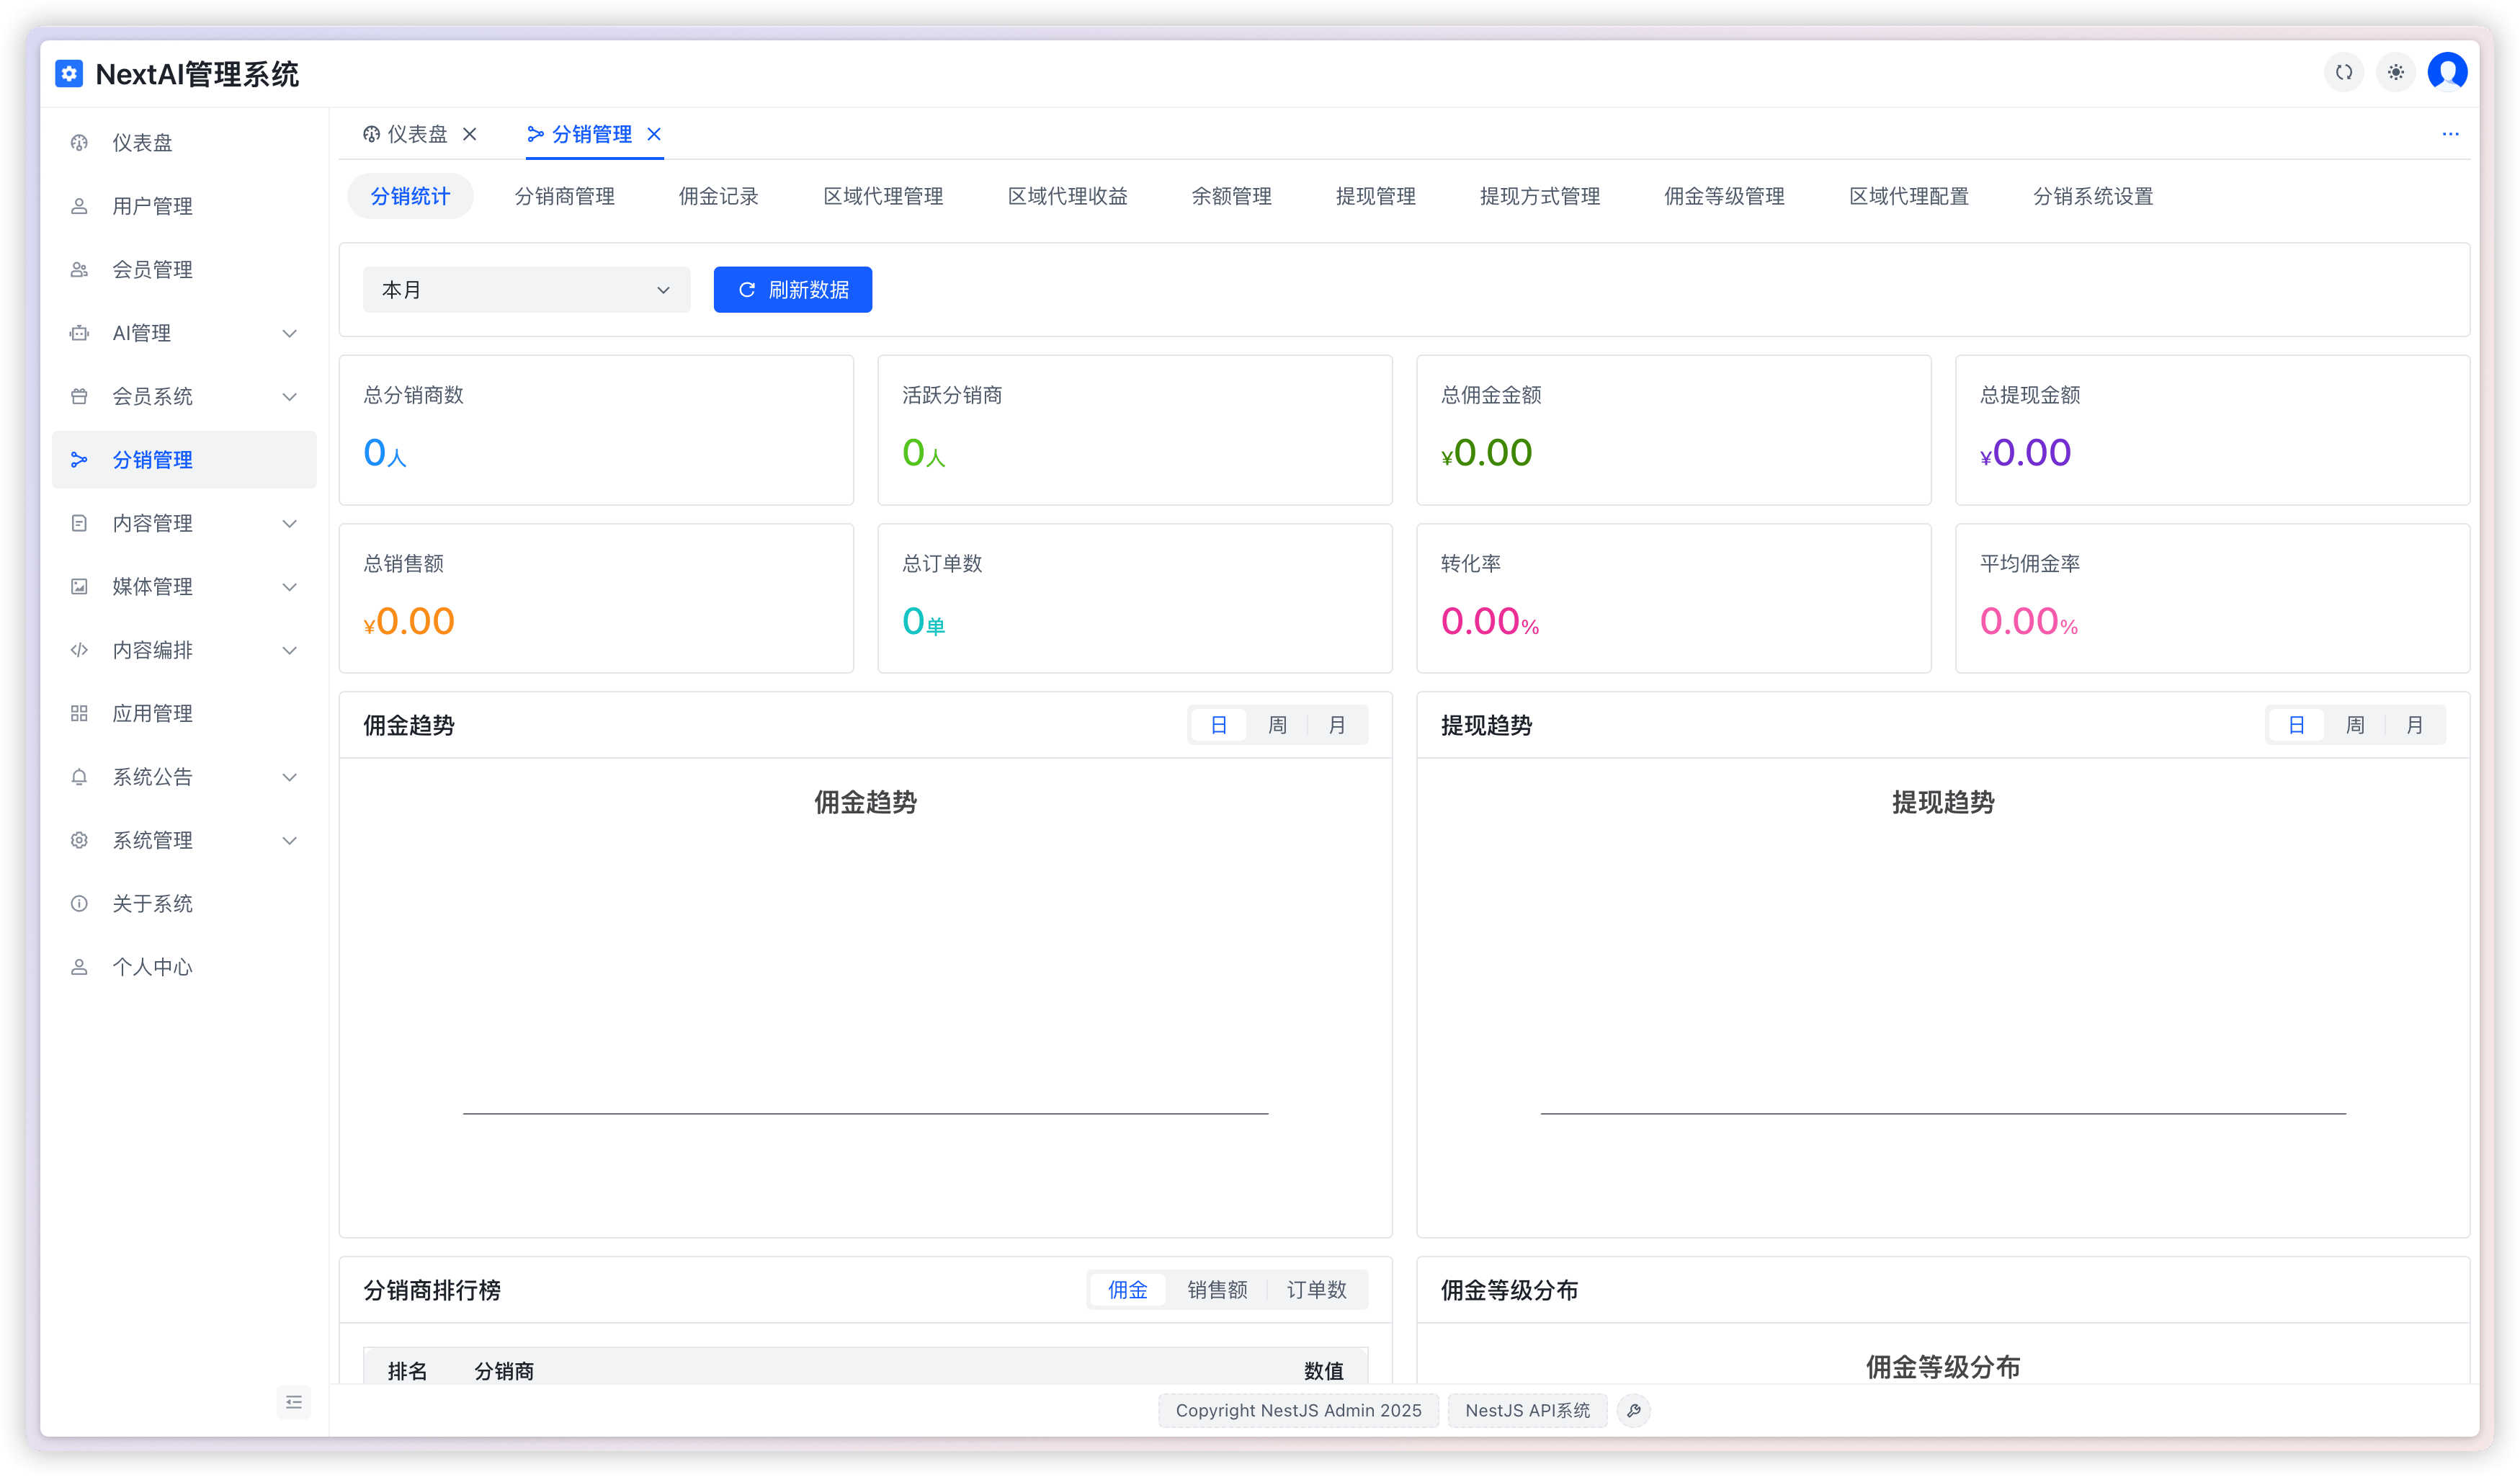
Task: Select 日 in 佣金趋势 chart
Action: 1219,725
